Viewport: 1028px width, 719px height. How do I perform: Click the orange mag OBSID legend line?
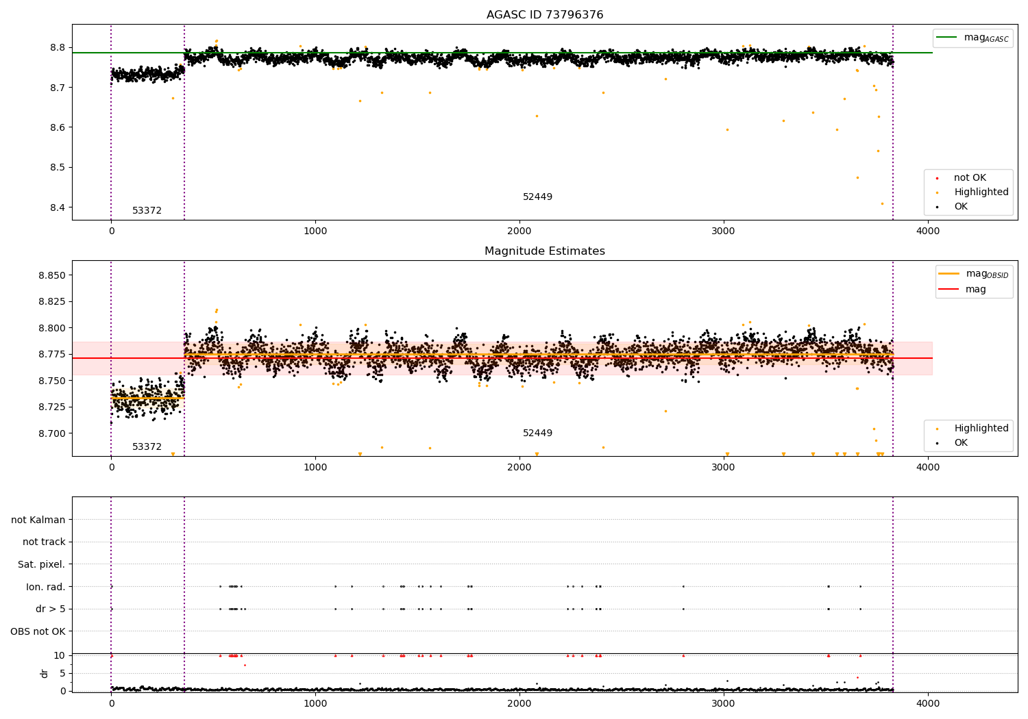[949, 274]
